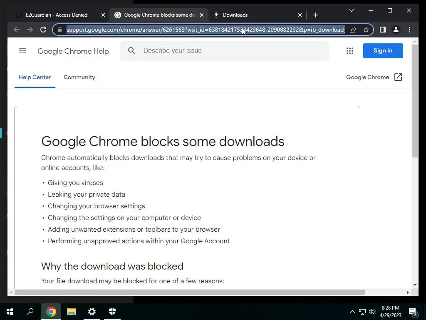Open Windows taskbar search

tap(30, 312)
